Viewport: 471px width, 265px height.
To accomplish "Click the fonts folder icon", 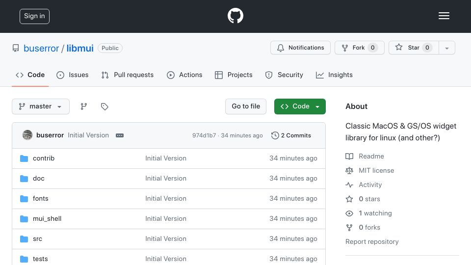I will click(x=24, y=199).
